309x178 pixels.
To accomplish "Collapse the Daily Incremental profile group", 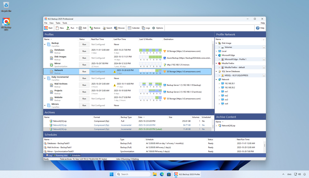I will point(45,78).
